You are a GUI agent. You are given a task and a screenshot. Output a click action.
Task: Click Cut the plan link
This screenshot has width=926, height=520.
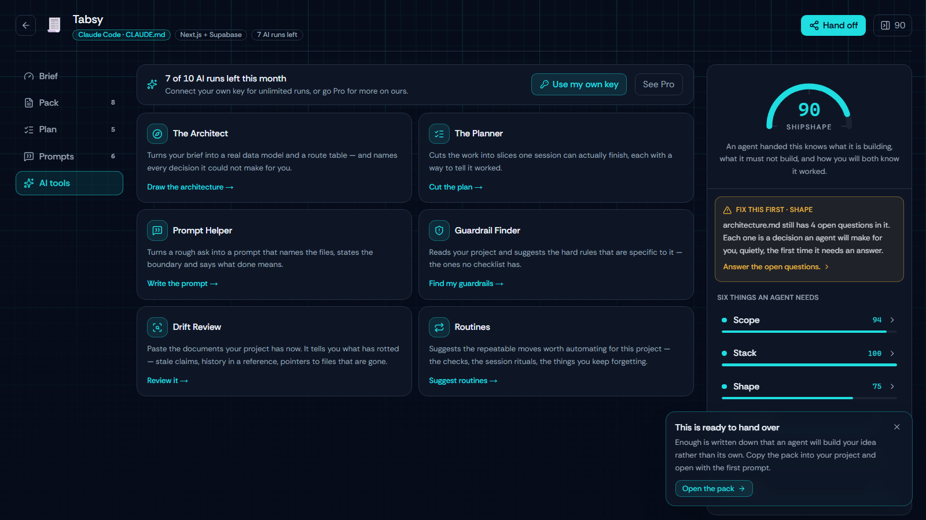click(x=455, y=187)
